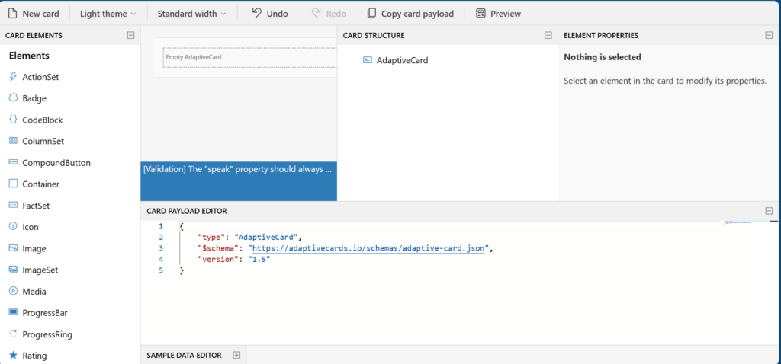Open the card Preview
Viewport: 781px width, 364px height.
[498, 14]
